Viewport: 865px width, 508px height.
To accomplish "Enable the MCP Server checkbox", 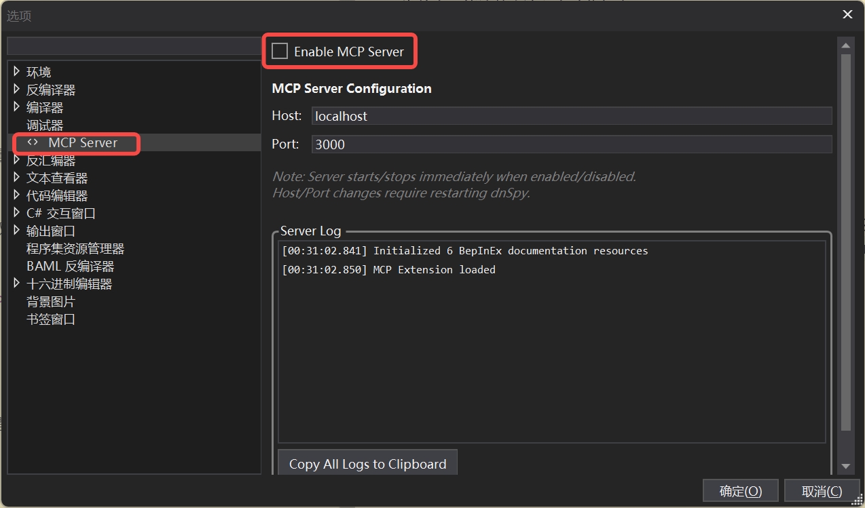I will coord(280,52).
